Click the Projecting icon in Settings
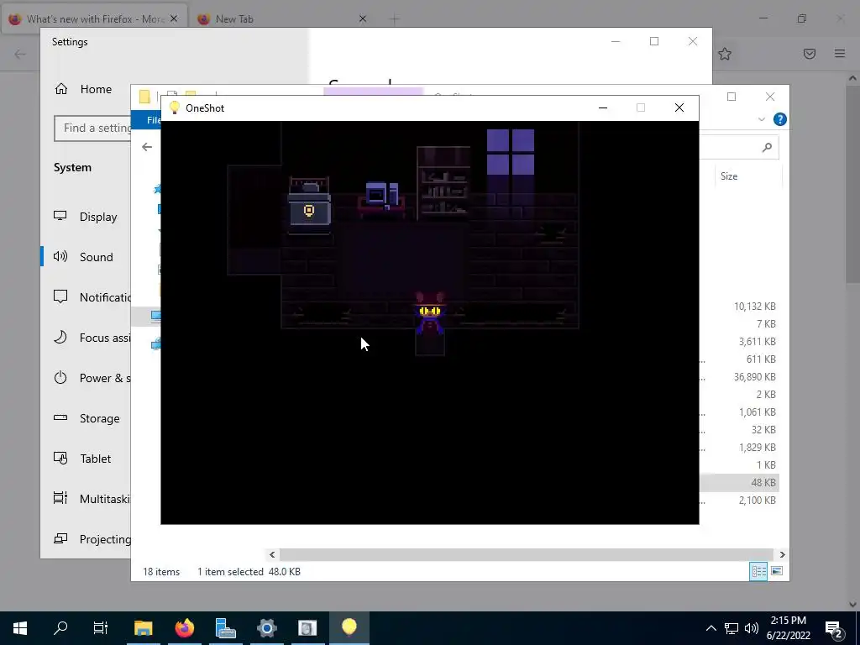The width and height of the screenshot is (860, 645). click(60, 538)
